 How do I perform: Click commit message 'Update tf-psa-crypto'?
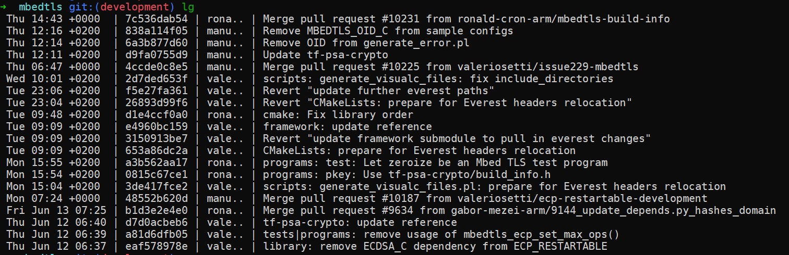coord(326,55)
